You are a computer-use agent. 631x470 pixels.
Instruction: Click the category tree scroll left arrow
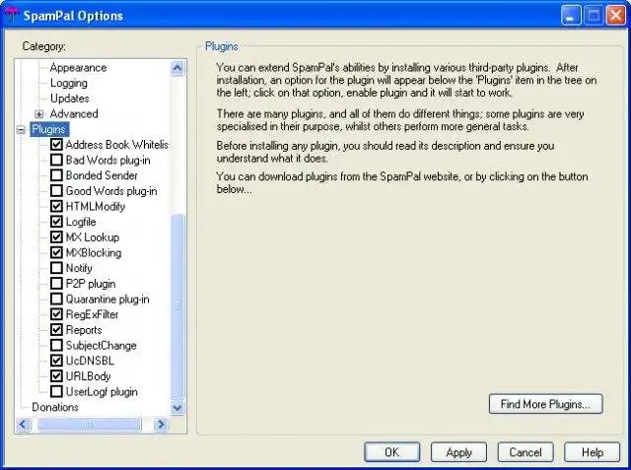coord(24,424)
